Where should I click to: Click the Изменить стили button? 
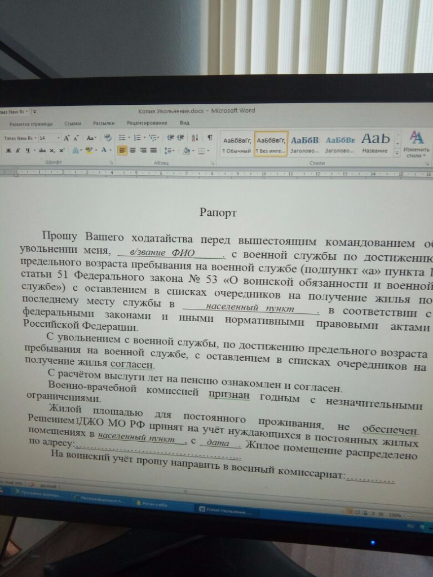[417, 143]
